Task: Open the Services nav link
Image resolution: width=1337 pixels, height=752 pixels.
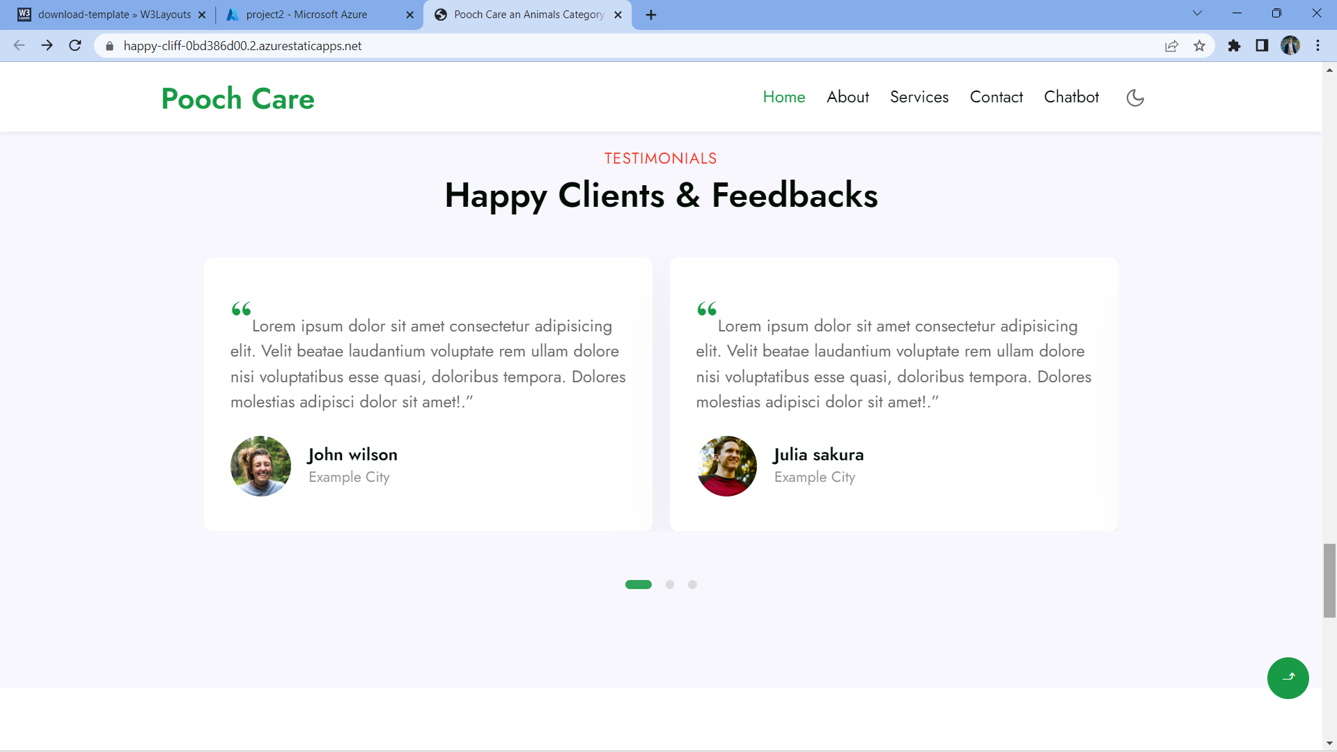Action: 919,97
